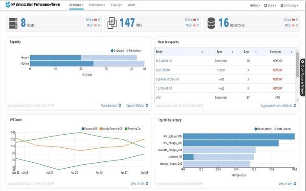Toggle Remaining series in Capacity legend

click(133, 51)
